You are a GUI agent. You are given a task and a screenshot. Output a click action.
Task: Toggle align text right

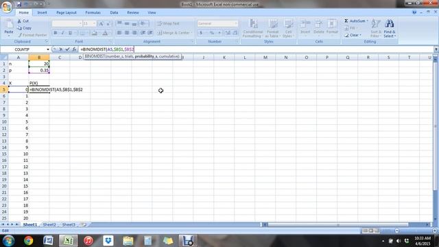[x=134, y=33]
